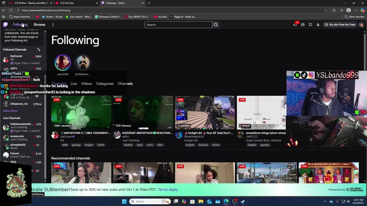The width and height of the screenshot is (367, 206).
Task: Switch to the Channels tab
Action: (x=125, y=84)
